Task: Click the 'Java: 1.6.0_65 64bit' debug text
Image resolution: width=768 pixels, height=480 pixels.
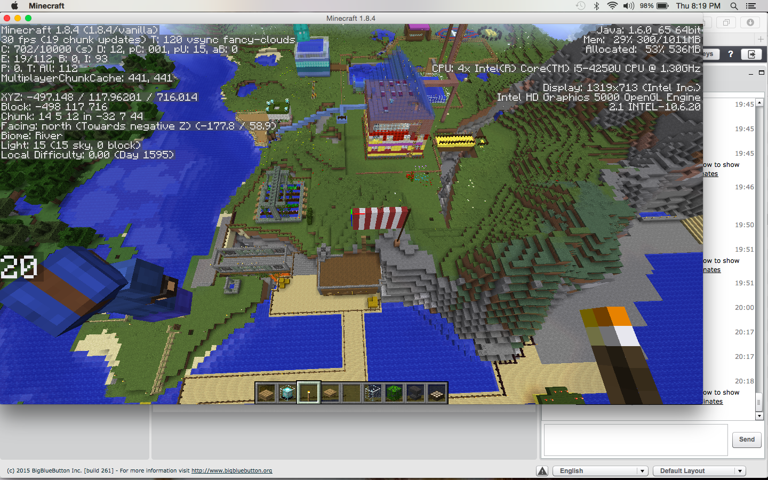Action: click(649, 30)
